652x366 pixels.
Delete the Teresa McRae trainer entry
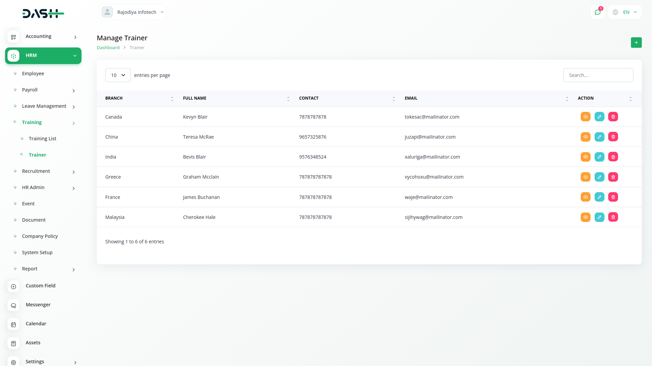[x=613, y=137]
